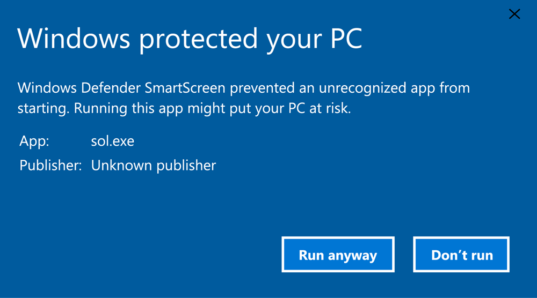Launch sol.exe by choosing Run anyway
The height and width of the screenshot is (298, 537).
pyautogui.click(x=338, y=255)
